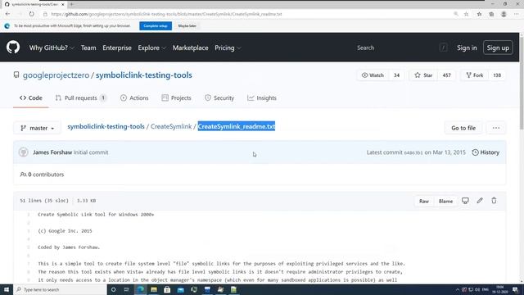This screenshot has width=524, height=295.
Task: Star the repository
Action: [x=423, y=75]
